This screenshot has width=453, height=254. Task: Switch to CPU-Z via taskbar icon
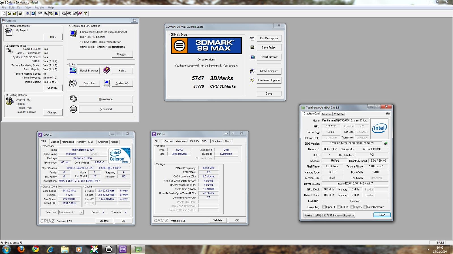click(123, 249)
